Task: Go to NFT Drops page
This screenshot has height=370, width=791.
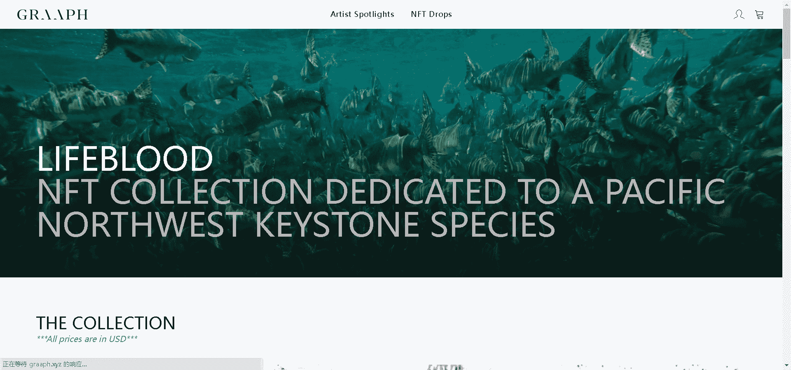Action: click(431, 14)
